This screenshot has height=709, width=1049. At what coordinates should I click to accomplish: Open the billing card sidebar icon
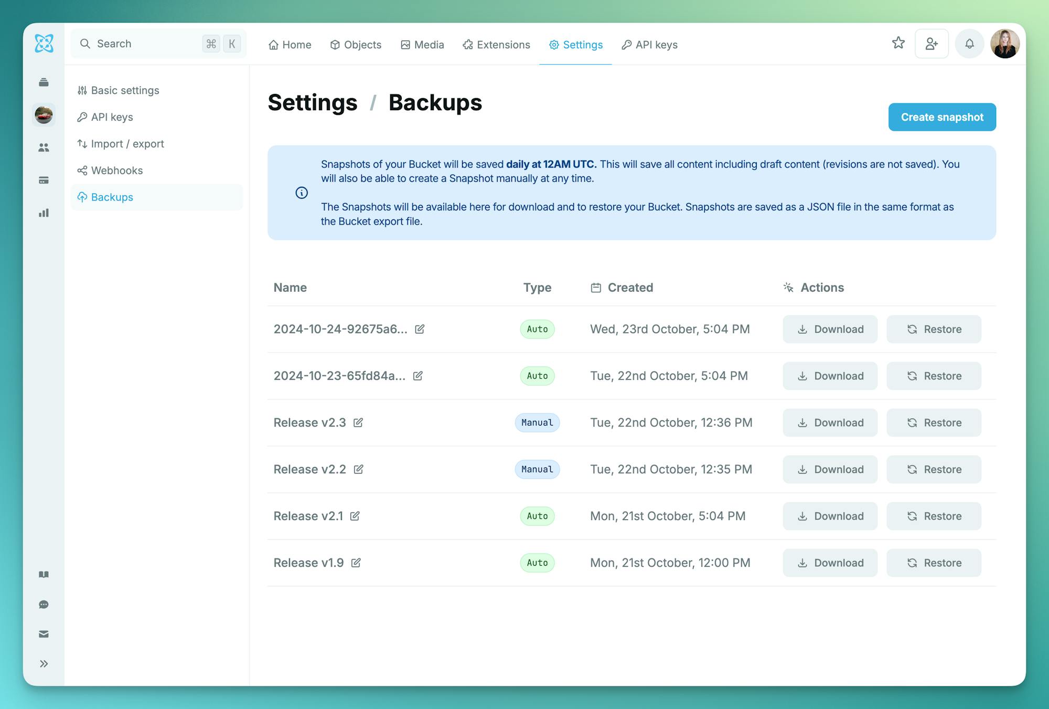pos(44,180)
